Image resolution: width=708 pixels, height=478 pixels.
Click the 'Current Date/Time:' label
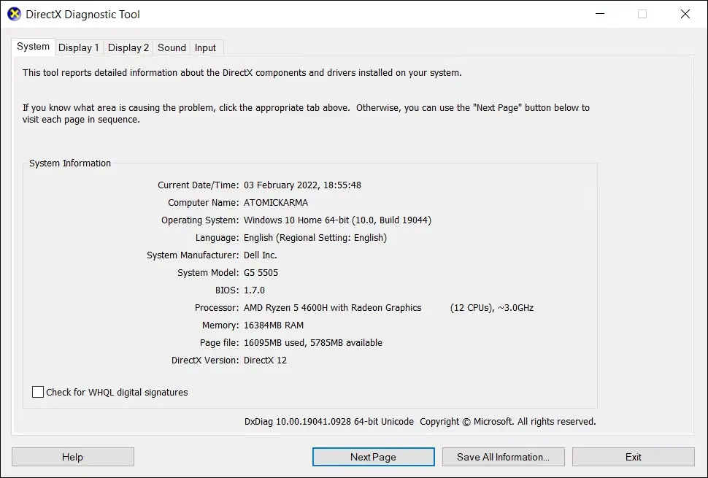click(x=199, y=185)
